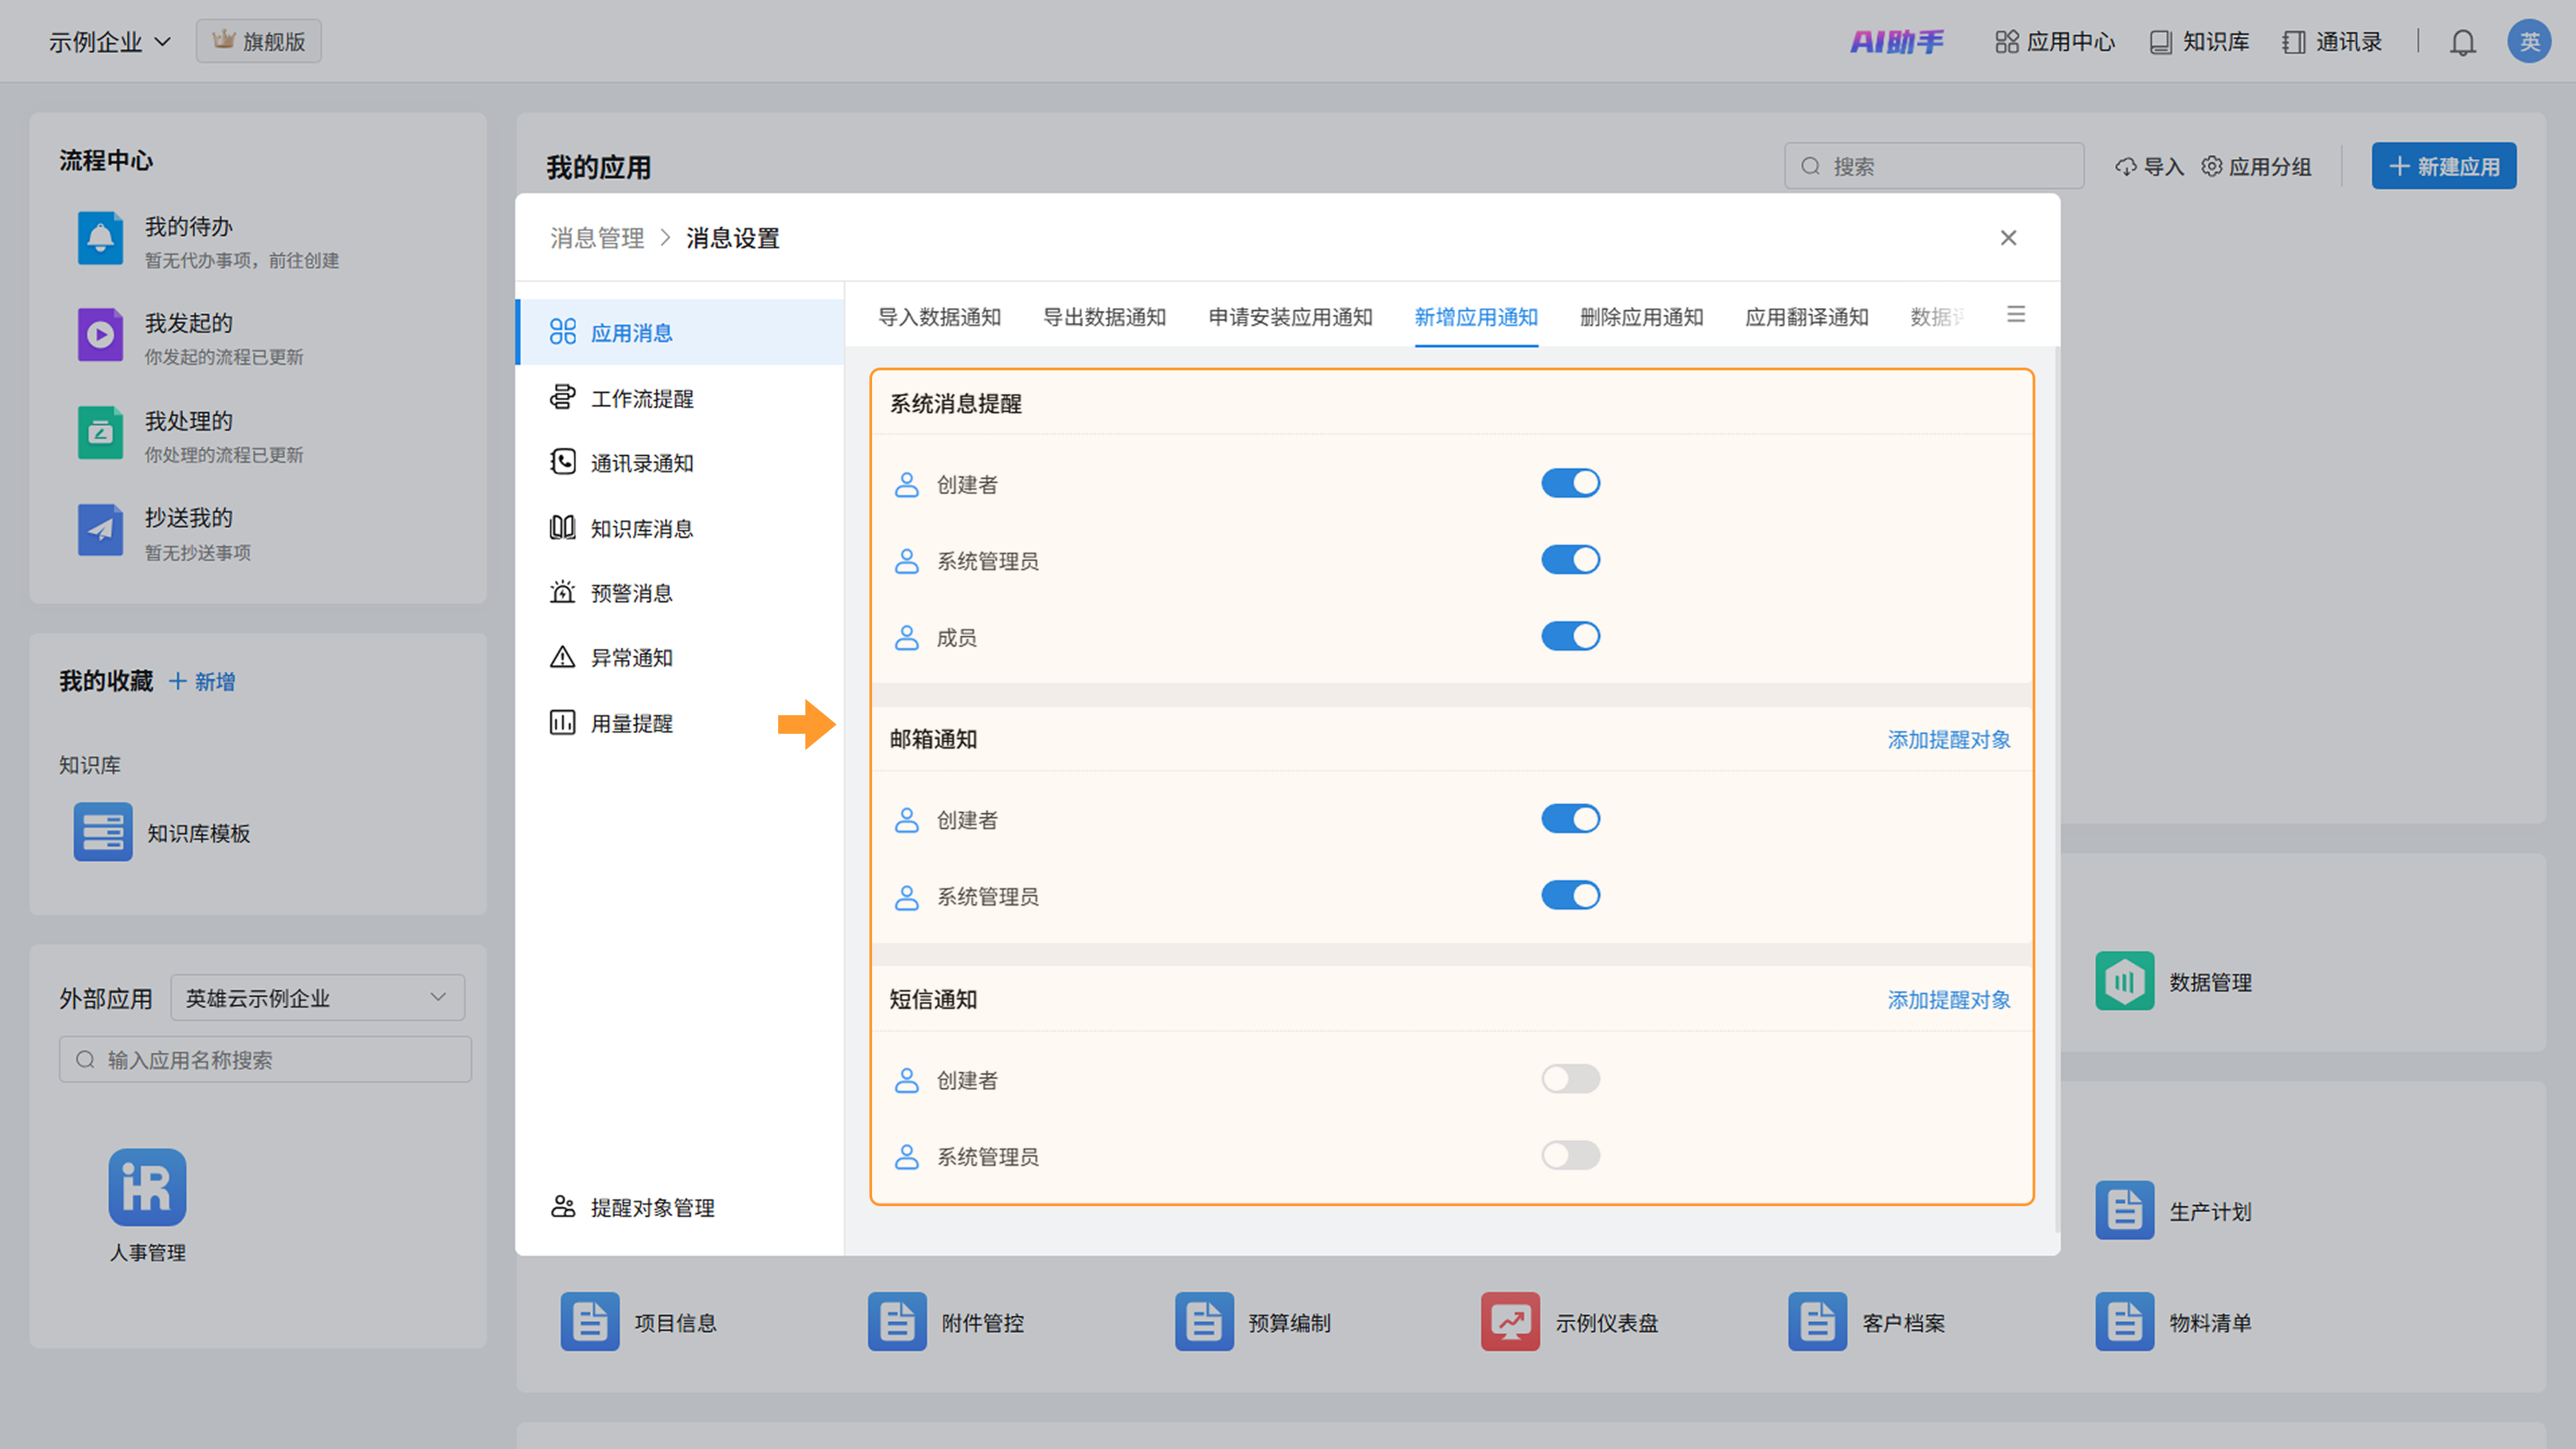Open 知识库消息 settings
The image size is (2576, 1449).
(x=641, y=528)
